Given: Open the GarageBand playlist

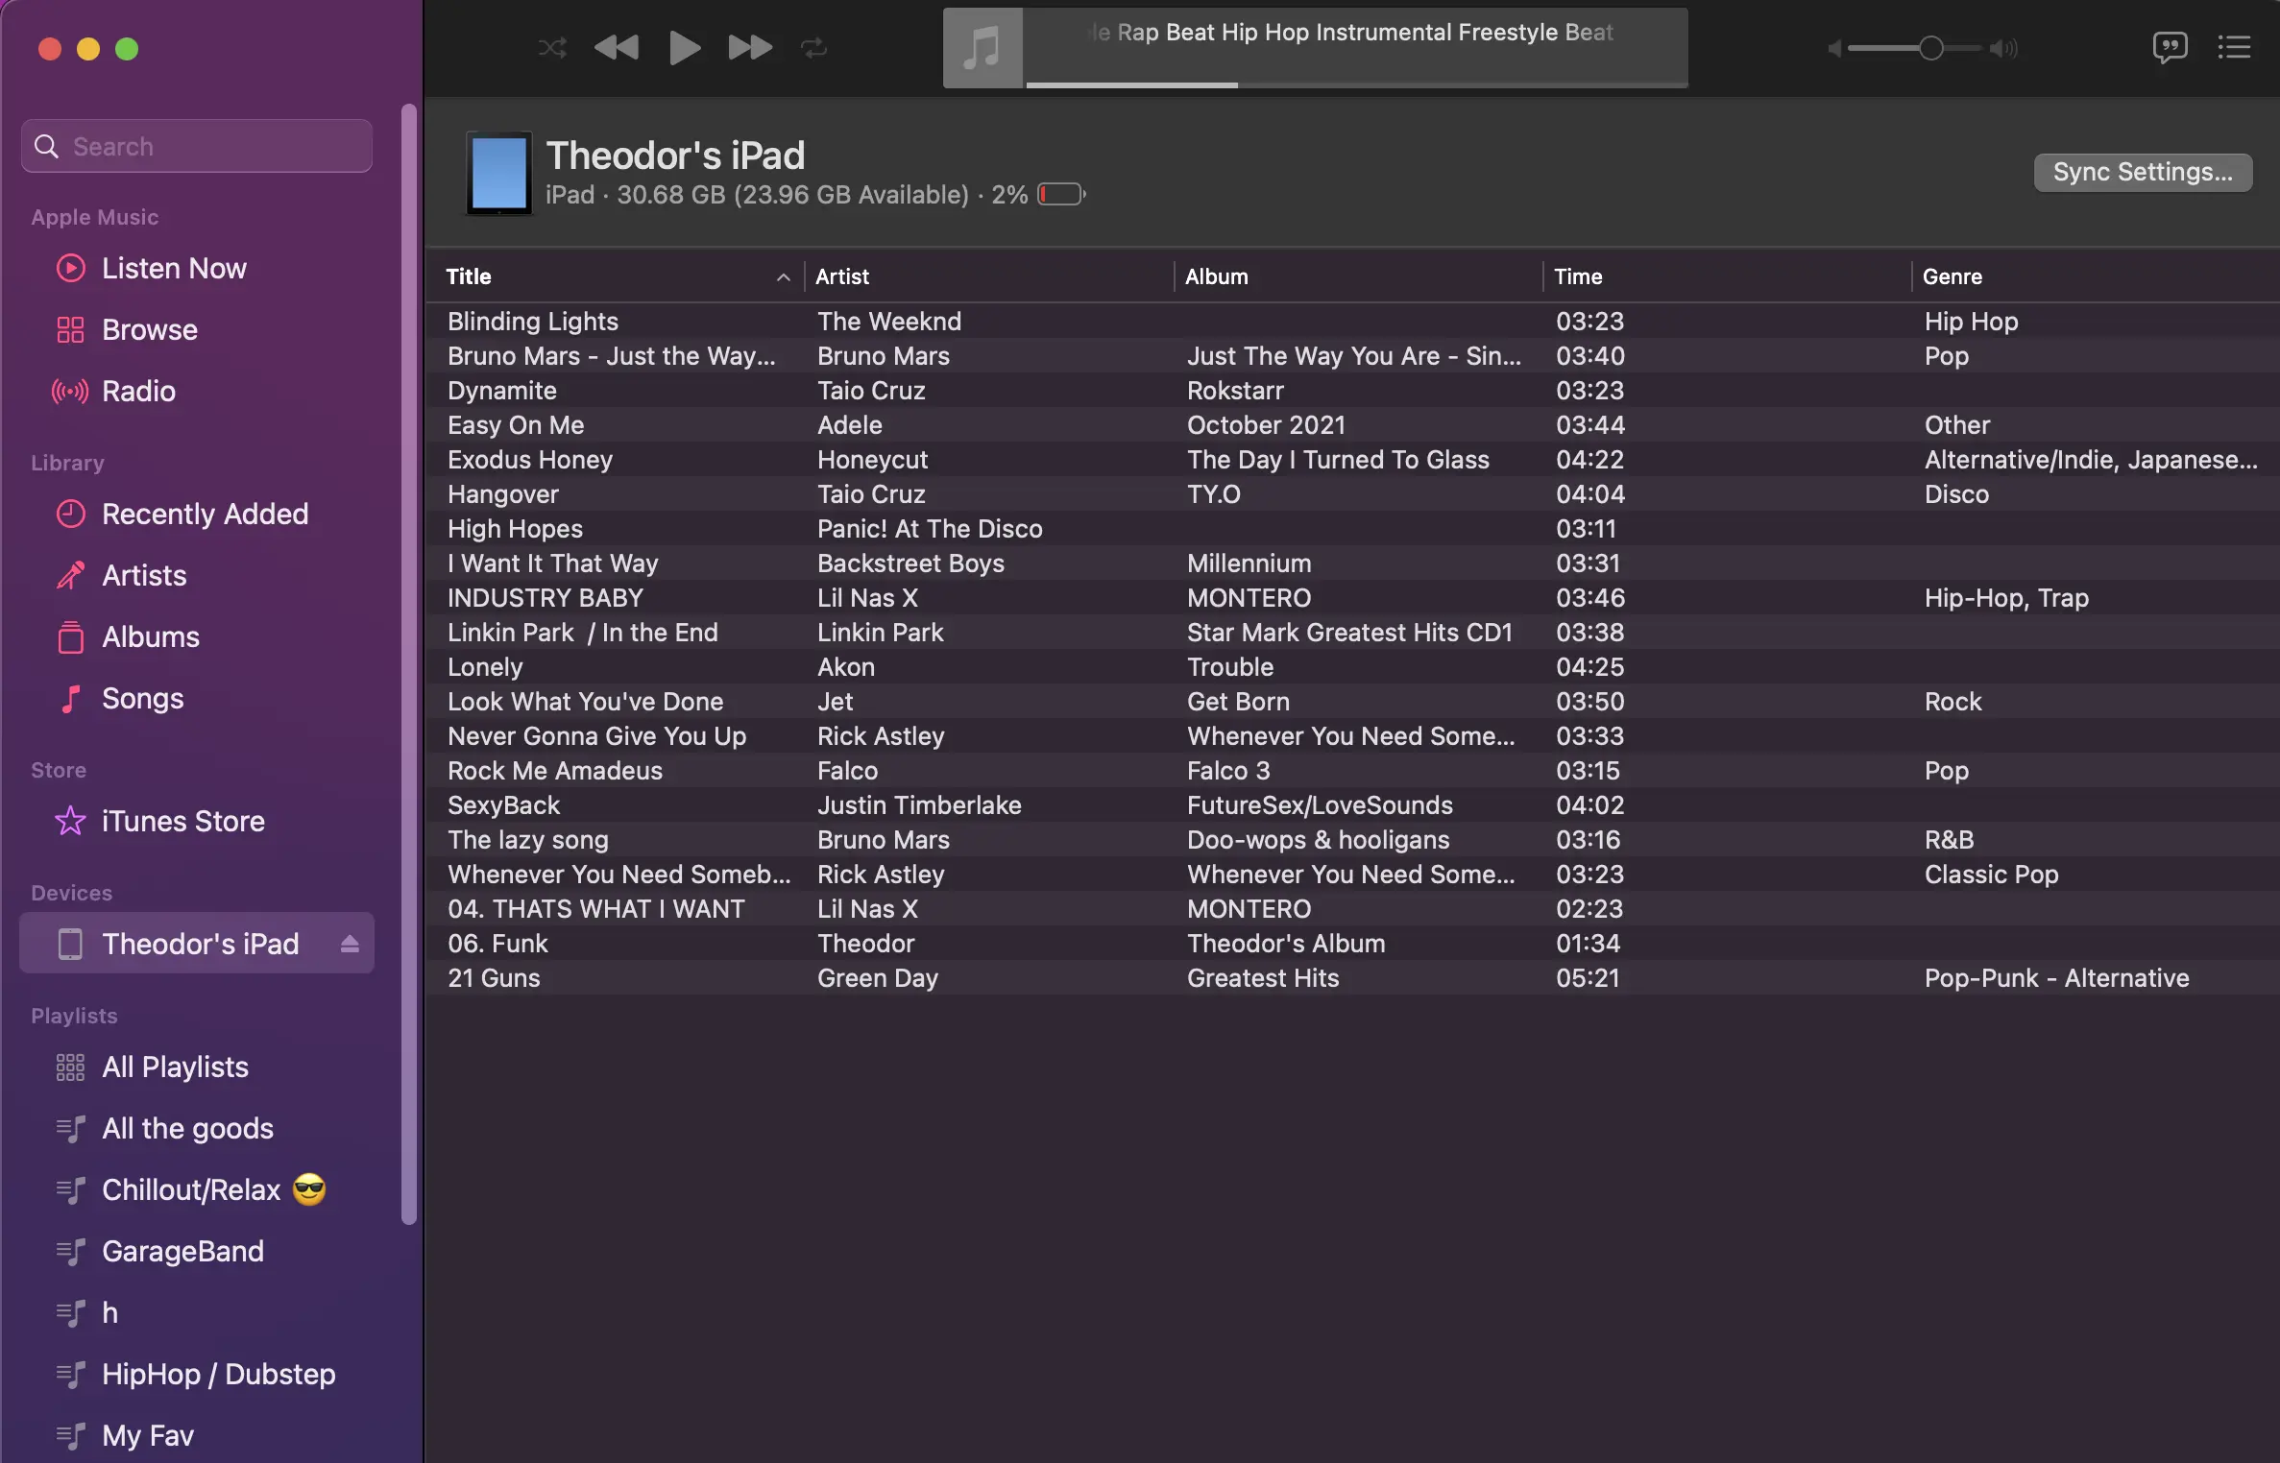Looking at the screenshot, I should pos(197,1251).
